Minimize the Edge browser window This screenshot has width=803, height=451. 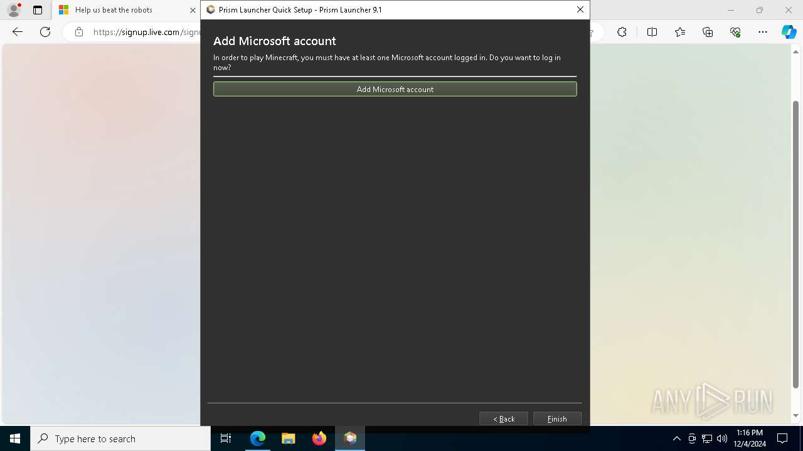tap(730, 10)
